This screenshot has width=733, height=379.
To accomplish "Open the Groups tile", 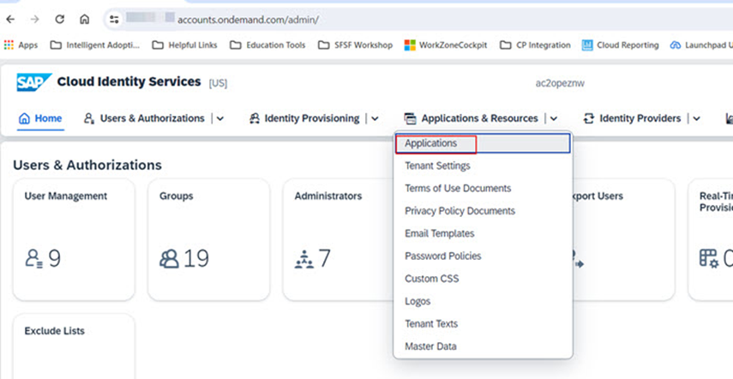I will [x=208, y=238].
